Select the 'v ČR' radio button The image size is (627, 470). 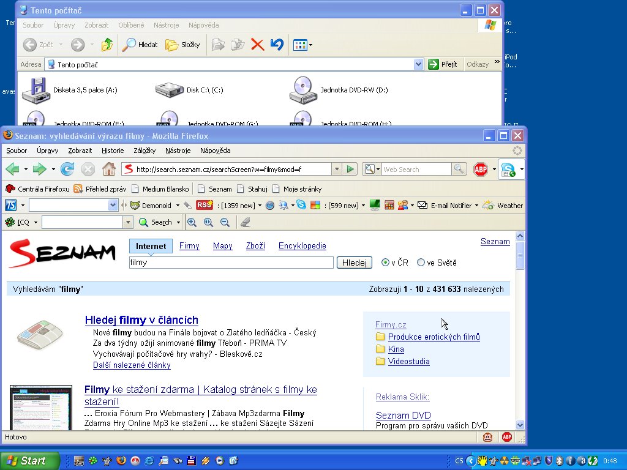pyautogui.click(x=385, y=263)
